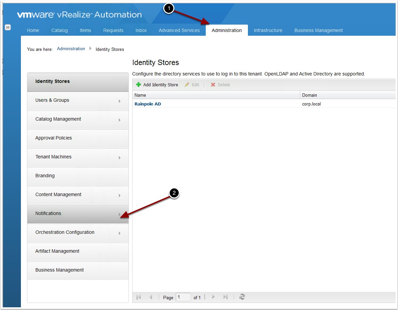Open Artifact Management menu item
The width and height of the screenshot is (398, 310).
78,252
